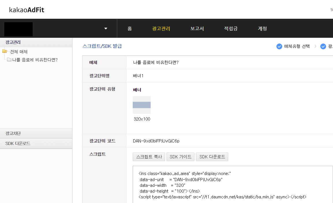
Task: Click the kakaoAdFit logo
Action: point(27,10)
